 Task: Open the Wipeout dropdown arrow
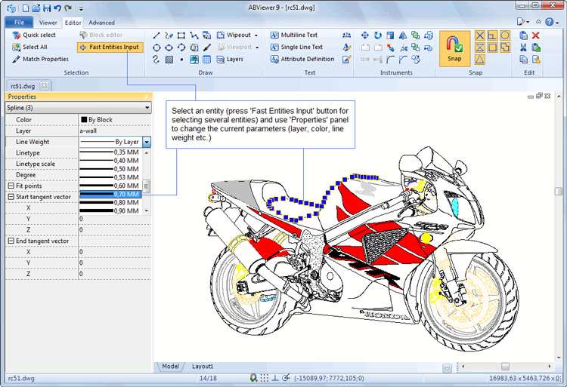point(256,35)
